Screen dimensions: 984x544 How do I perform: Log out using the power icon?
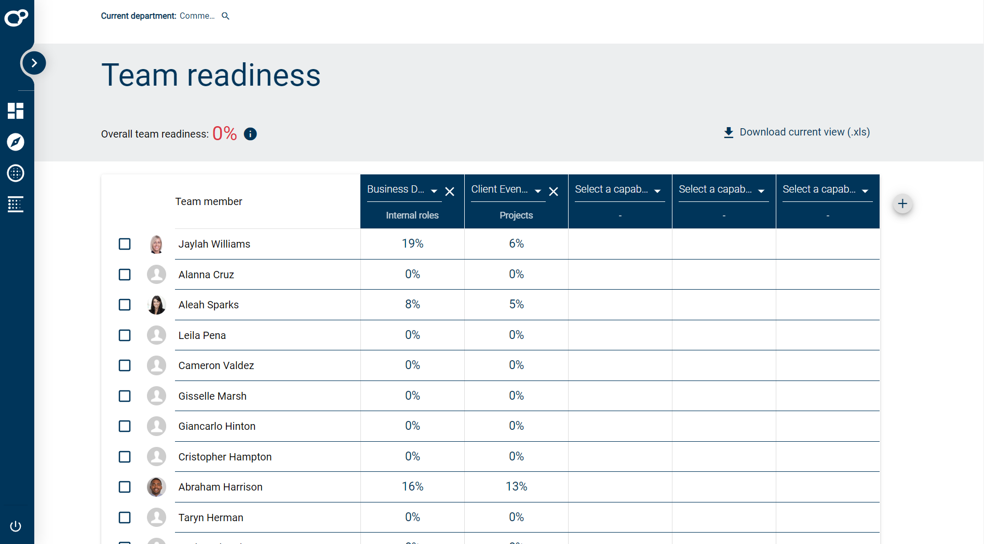point(16,526)
